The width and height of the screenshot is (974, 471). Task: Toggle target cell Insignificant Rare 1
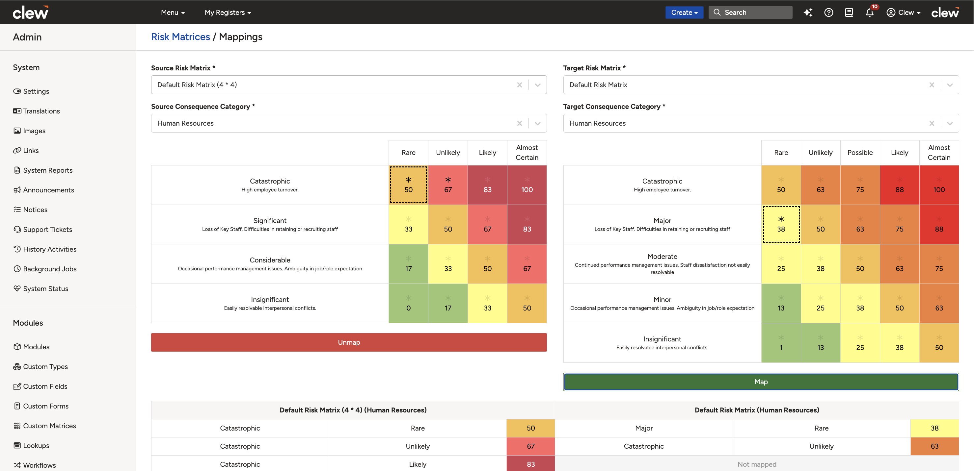(x=781, y=343)
